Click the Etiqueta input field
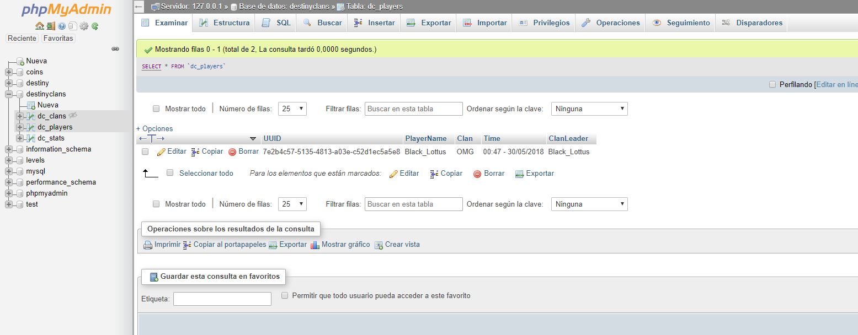 point(222,299)
